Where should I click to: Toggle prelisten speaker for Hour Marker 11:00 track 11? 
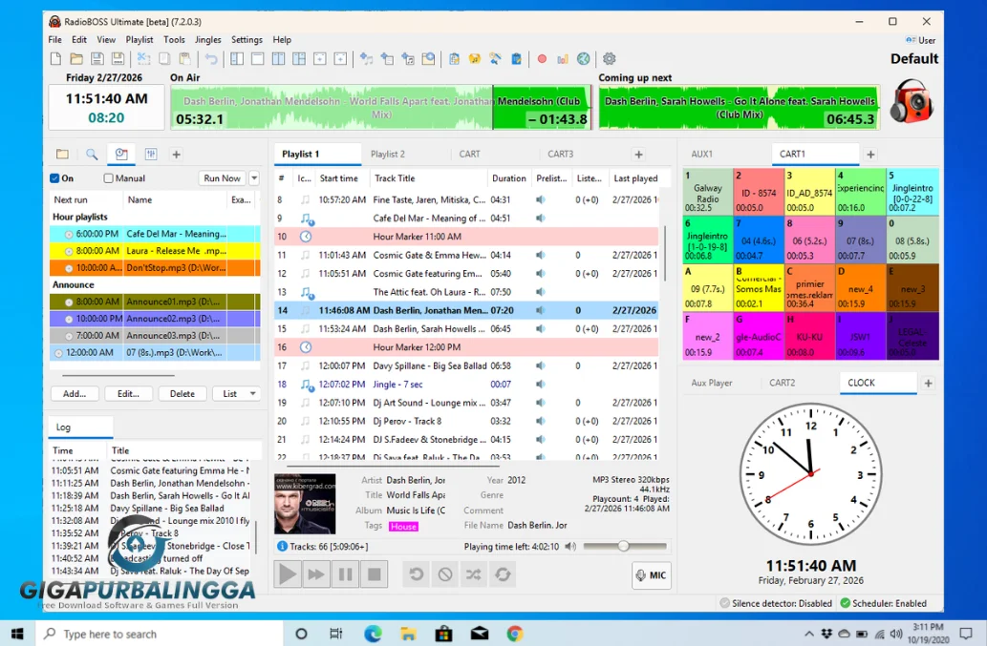tap(540, 255)
